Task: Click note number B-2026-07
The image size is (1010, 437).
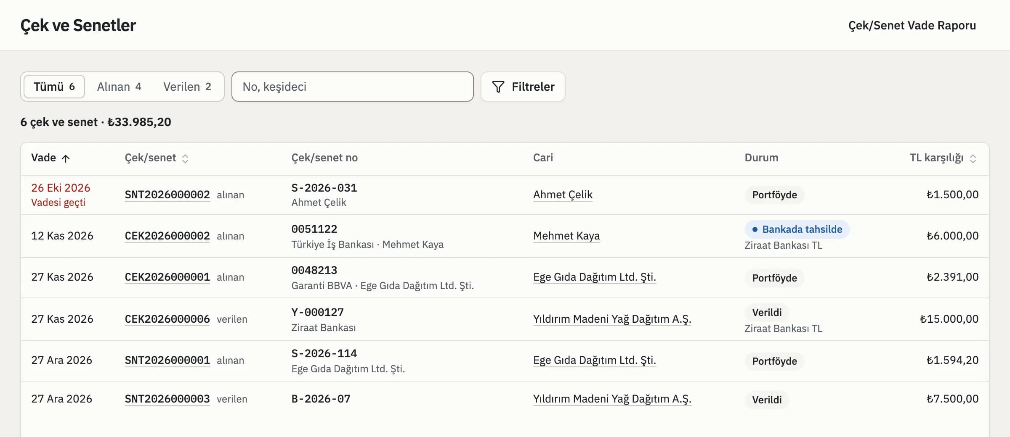Action: [321, 399]
